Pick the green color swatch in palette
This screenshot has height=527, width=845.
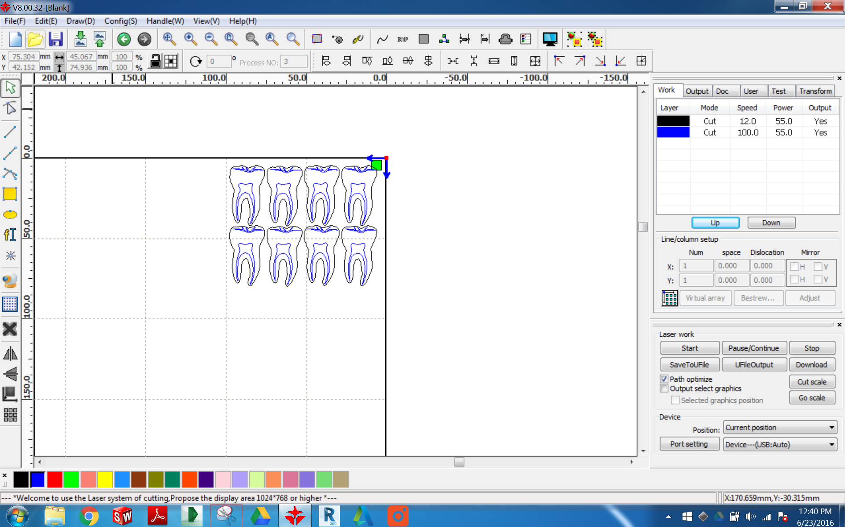[71, 479]
